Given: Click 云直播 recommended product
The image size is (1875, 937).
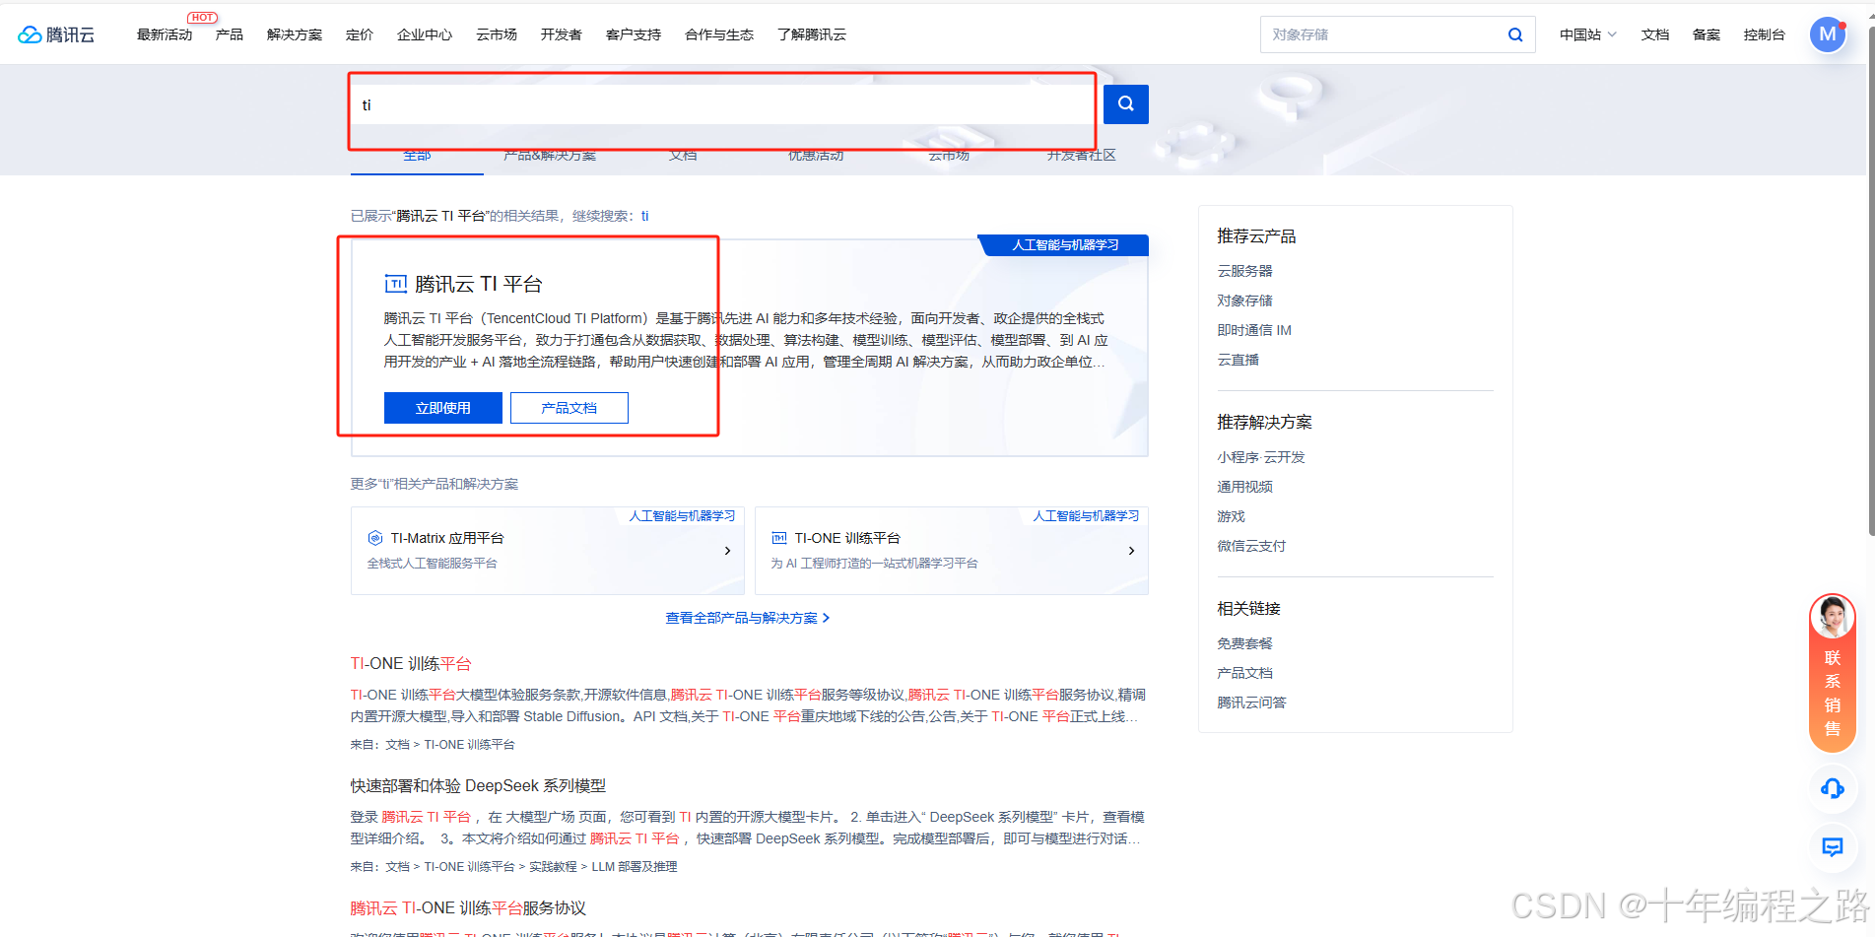Looking at the screenshot, I should pyautogui.click(x=1238, y=360).
